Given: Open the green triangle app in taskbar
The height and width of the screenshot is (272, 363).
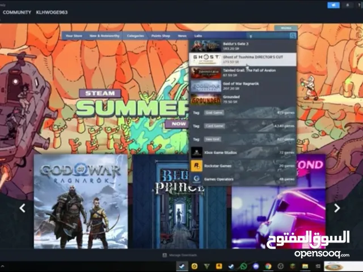Looking at the screenshot, I should point(206,266).
